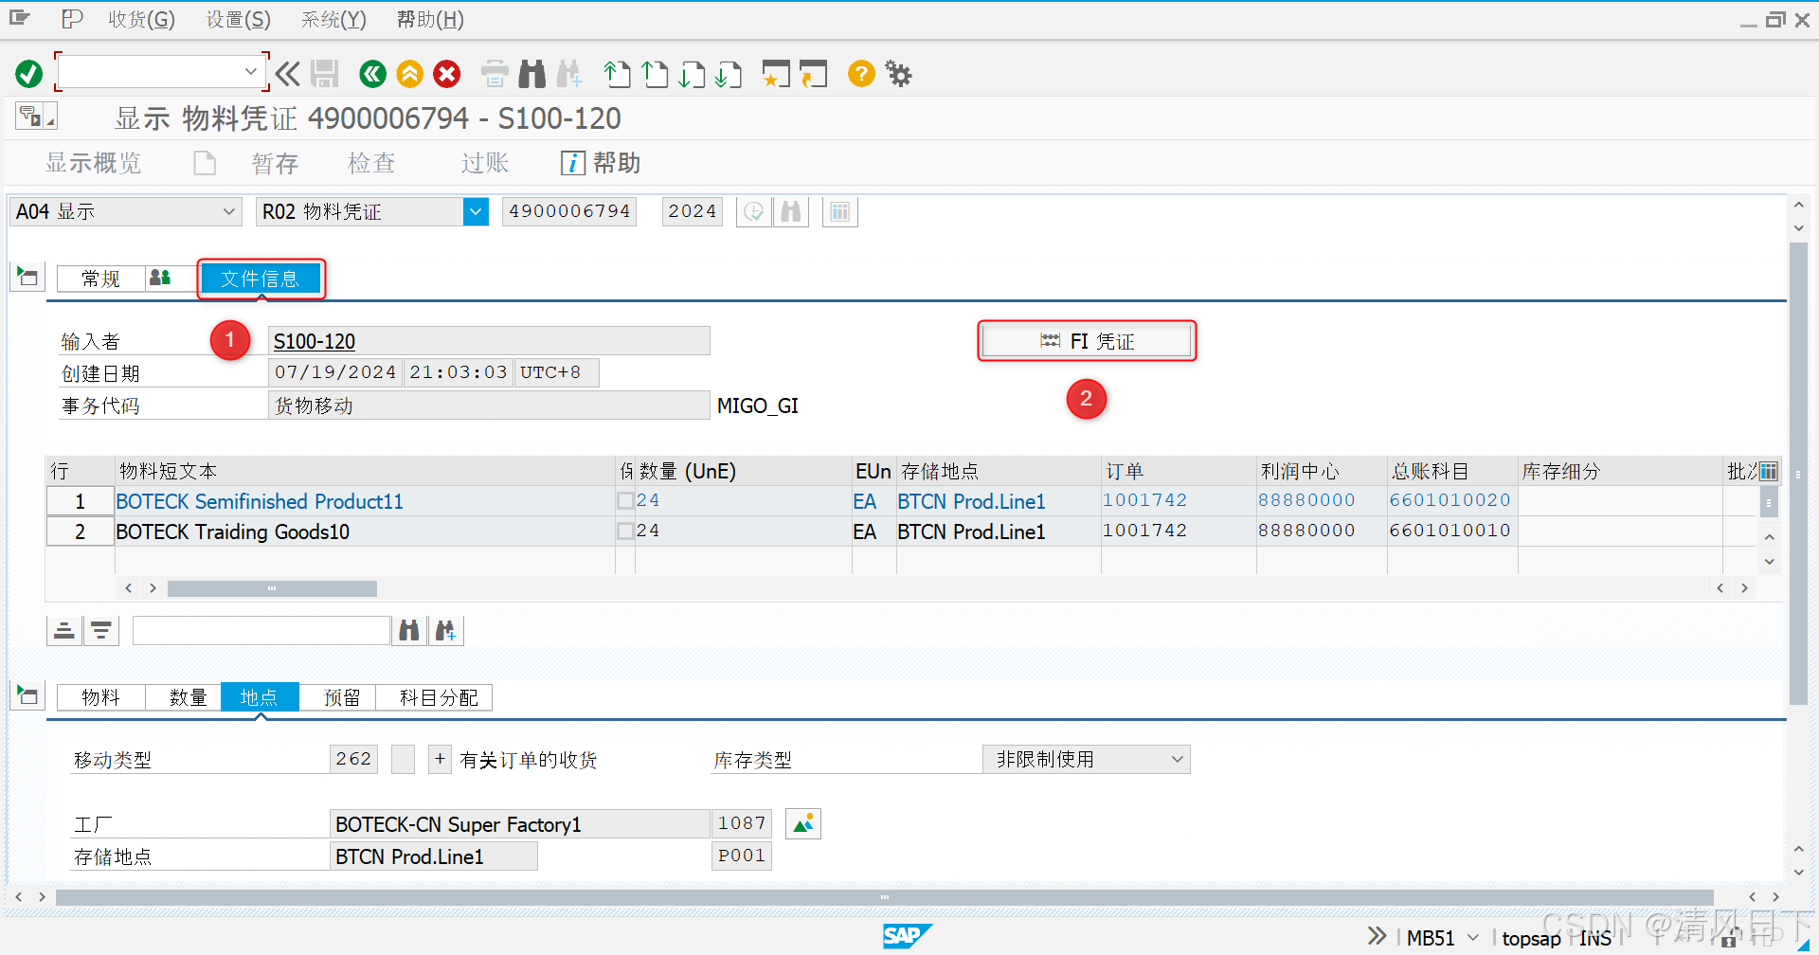
Task: Switch to the 常规 header tab
Action: pos(101,278)
